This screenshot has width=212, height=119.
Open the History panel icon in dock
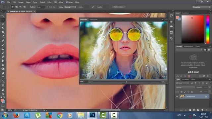click(172, 16)
